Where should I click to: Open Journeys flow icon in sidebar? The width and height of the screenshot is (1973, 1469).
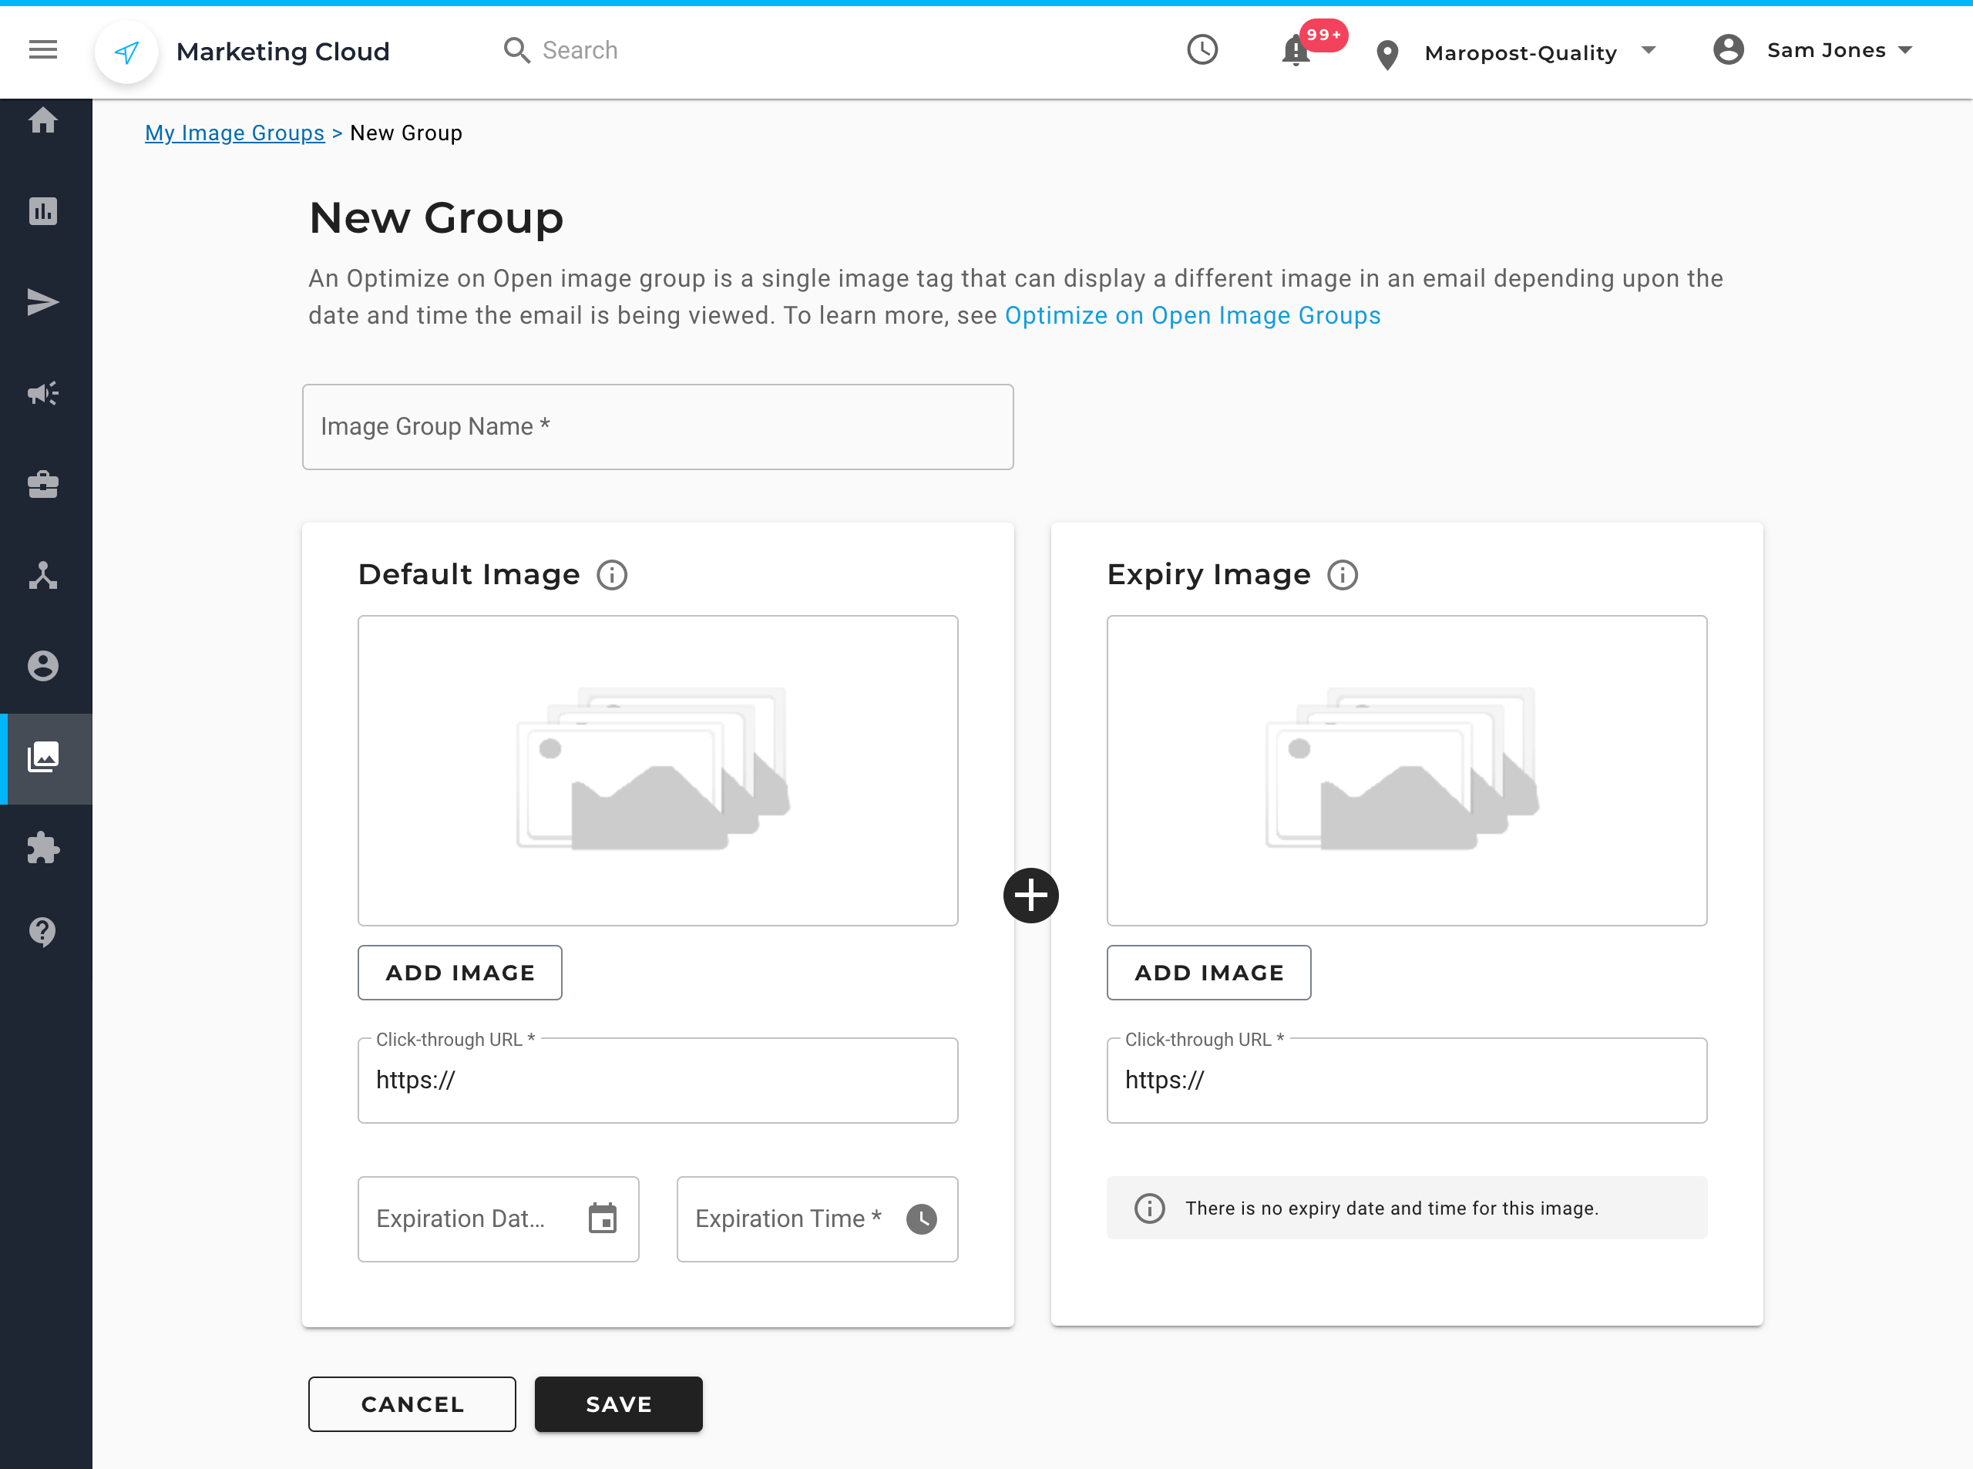[x=42, y=575]
